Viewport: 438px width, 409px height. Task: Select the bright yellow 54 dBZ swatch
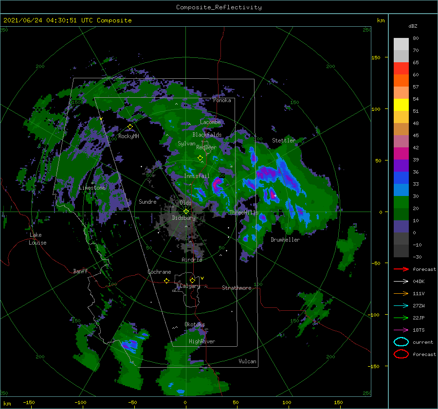[401, 105]
